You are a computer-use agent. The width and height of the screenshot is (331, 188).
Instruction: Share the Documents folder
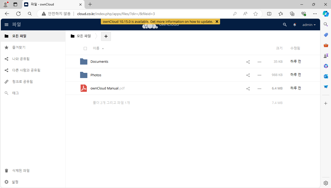[x=248, y=62]
